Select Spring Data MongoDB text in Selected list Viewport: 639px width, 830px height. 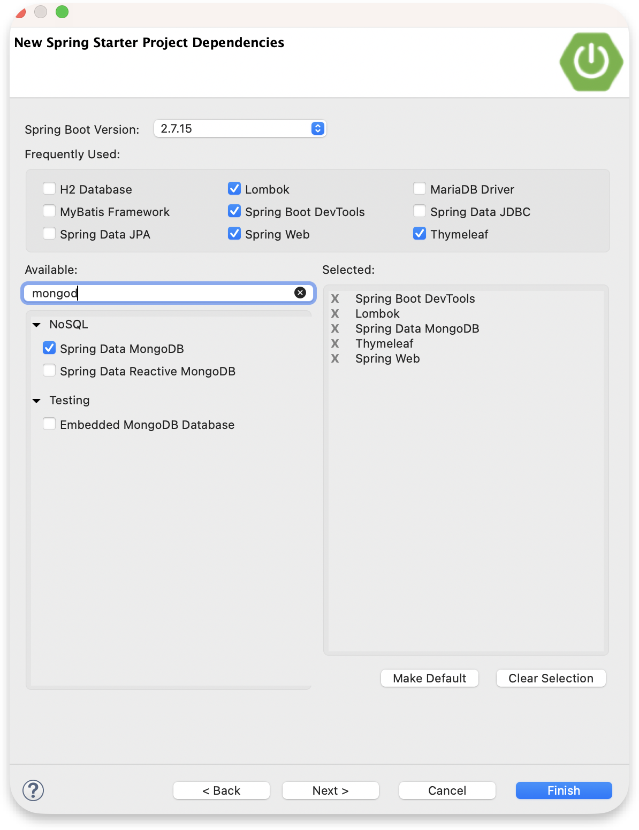tap(417, 328)
